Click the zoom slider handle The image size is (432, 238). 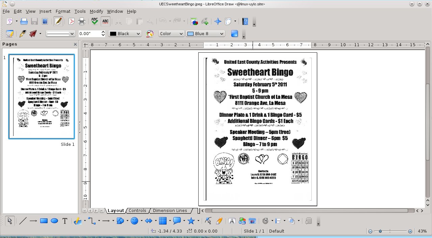coord(380,231)
